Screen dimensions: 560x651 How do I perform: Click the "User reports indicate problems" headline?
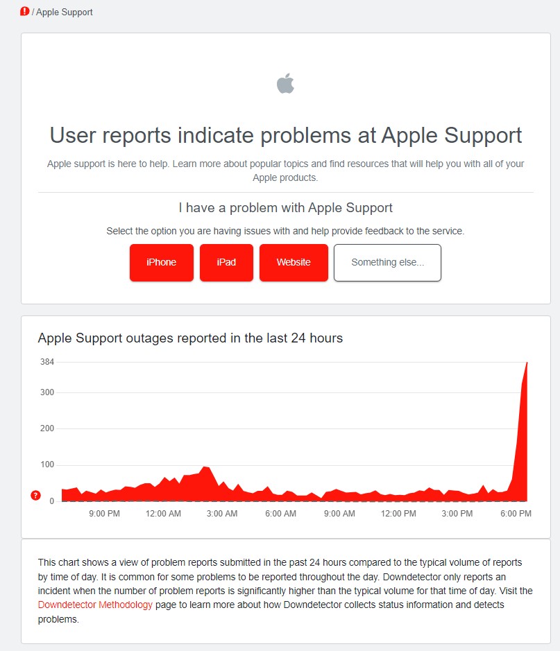click(x=285, y=135)
